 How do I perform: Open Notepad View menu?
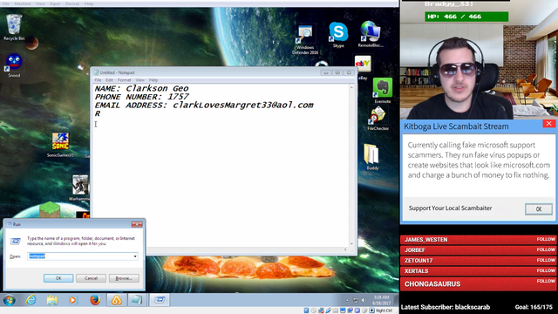139,80
